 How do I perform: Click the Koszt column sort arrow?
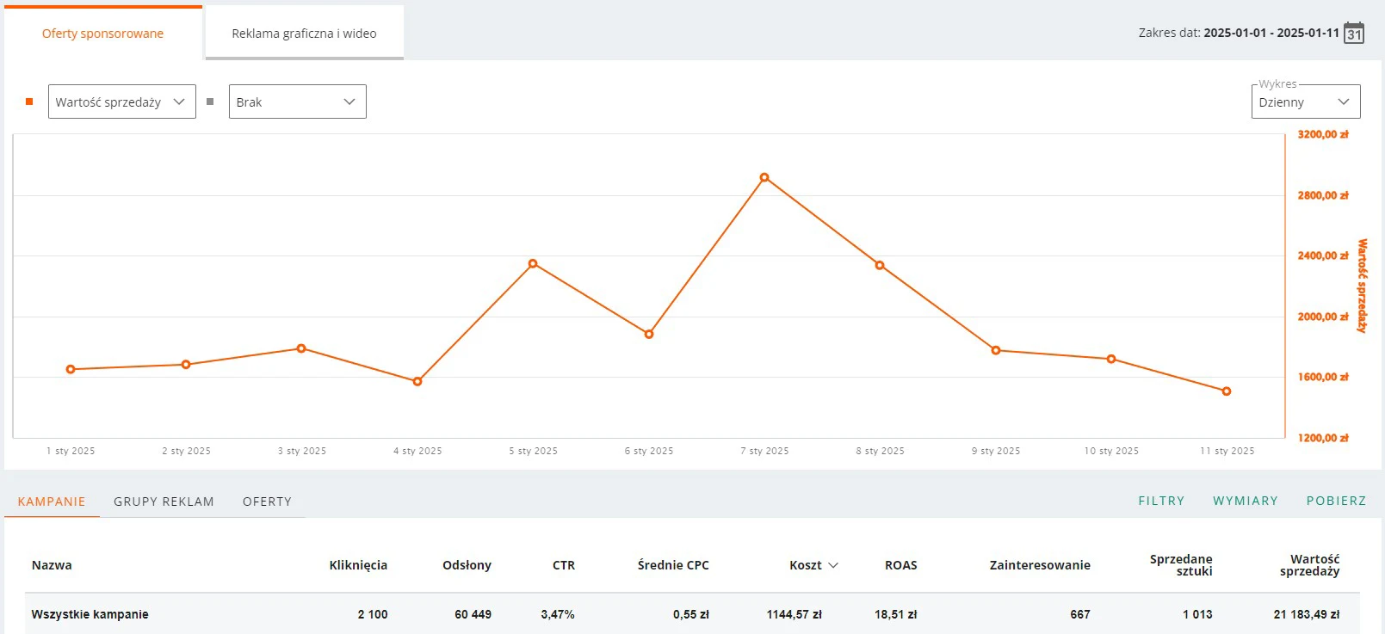833,565
